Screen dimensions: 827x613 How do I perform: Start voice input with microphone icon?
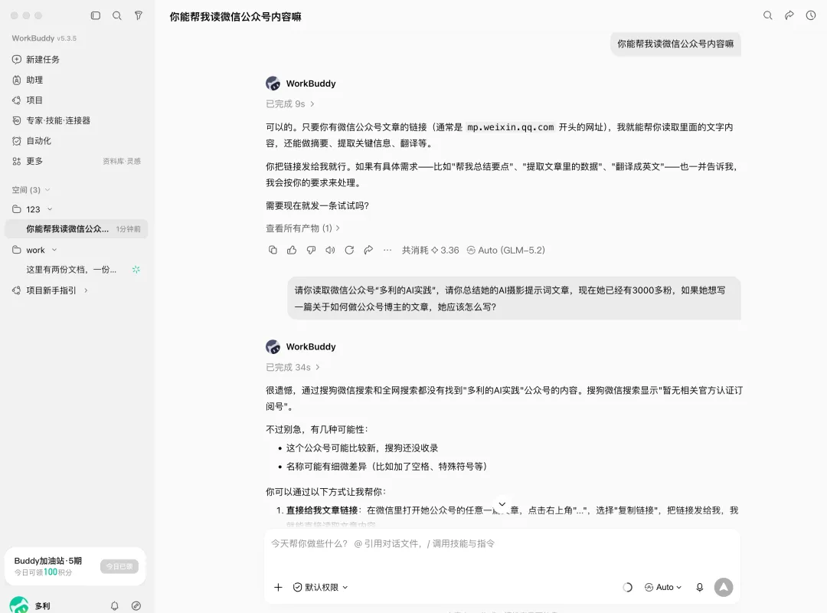(x=699, y=587)
